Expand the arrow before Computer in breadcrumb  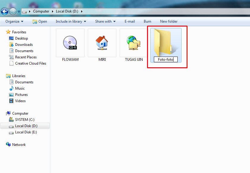tap(30, 12)
